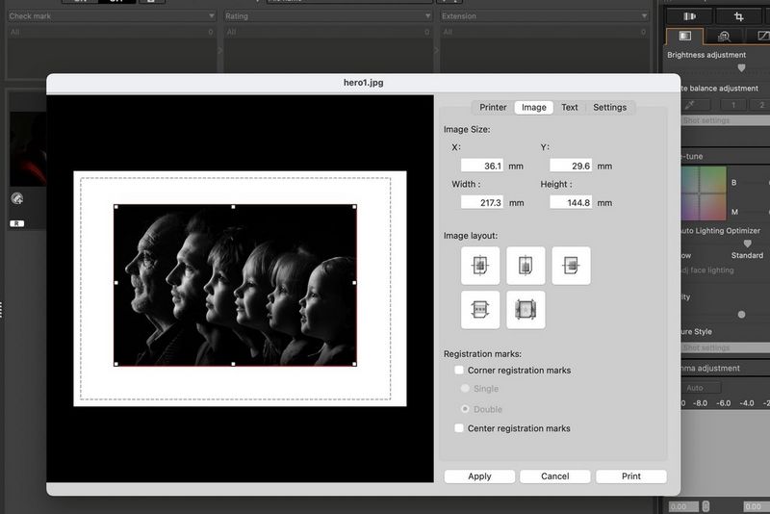The image size is (770, 514).
Task: Switch to the Printer tab
Action: pos(493,108)
